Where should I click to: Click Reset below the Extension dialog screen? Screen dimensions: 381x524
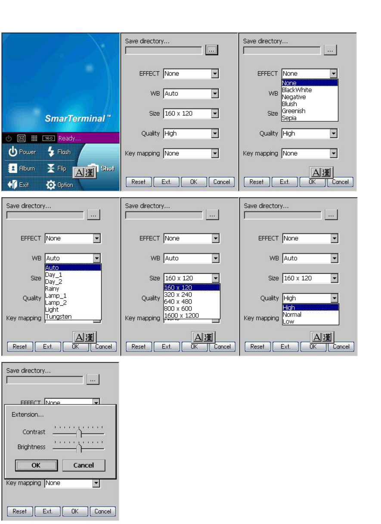[19, 511]
